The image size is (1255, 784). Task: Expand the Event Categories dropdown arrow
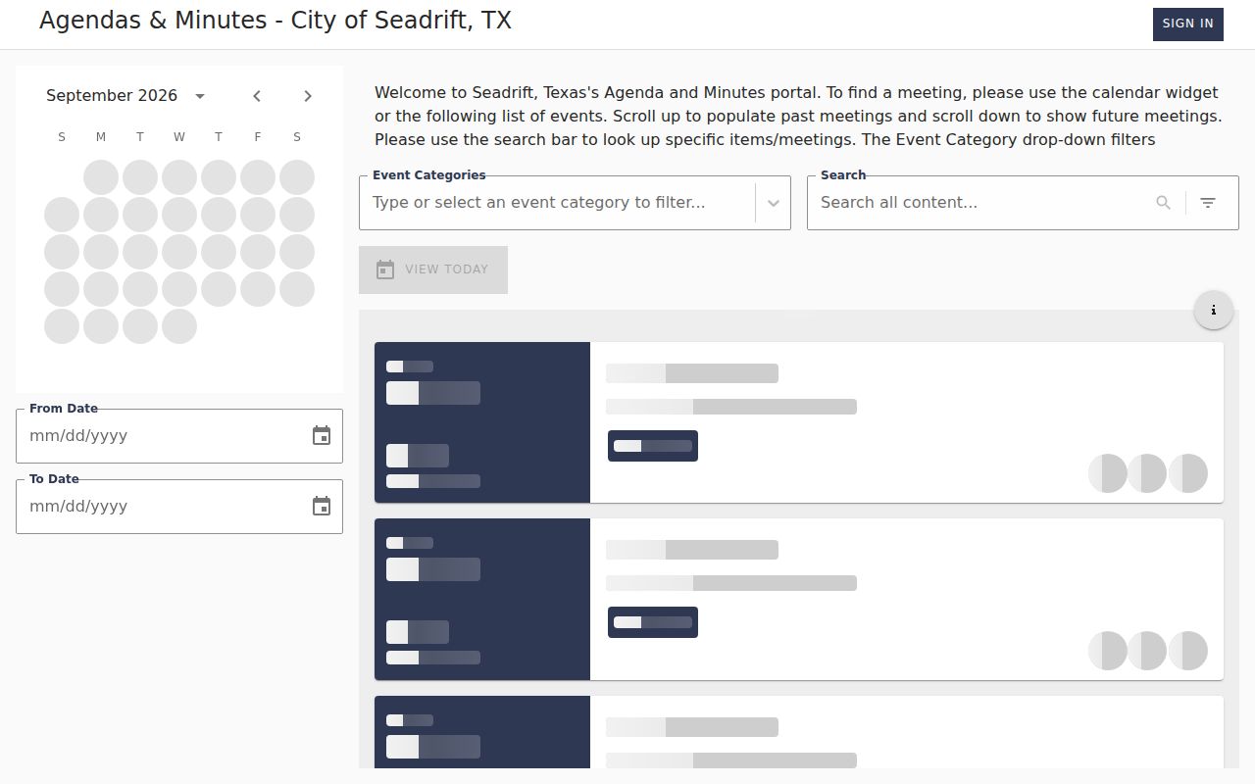coord(774,203)
